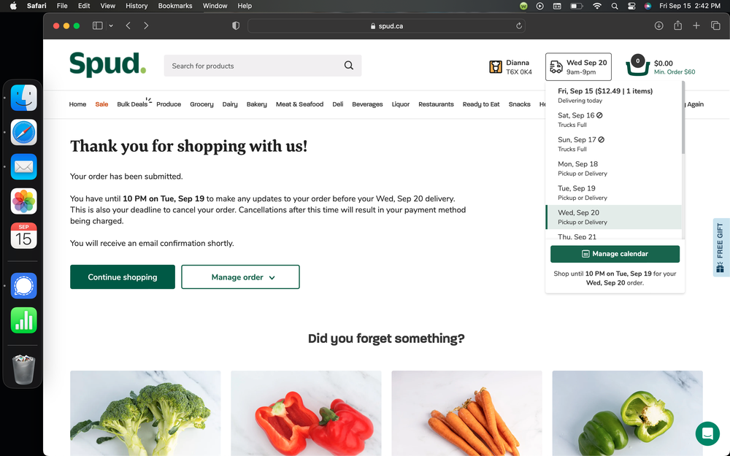Click the Safari share icon
The width and height of the screenshot is (730, 456).
677,26
